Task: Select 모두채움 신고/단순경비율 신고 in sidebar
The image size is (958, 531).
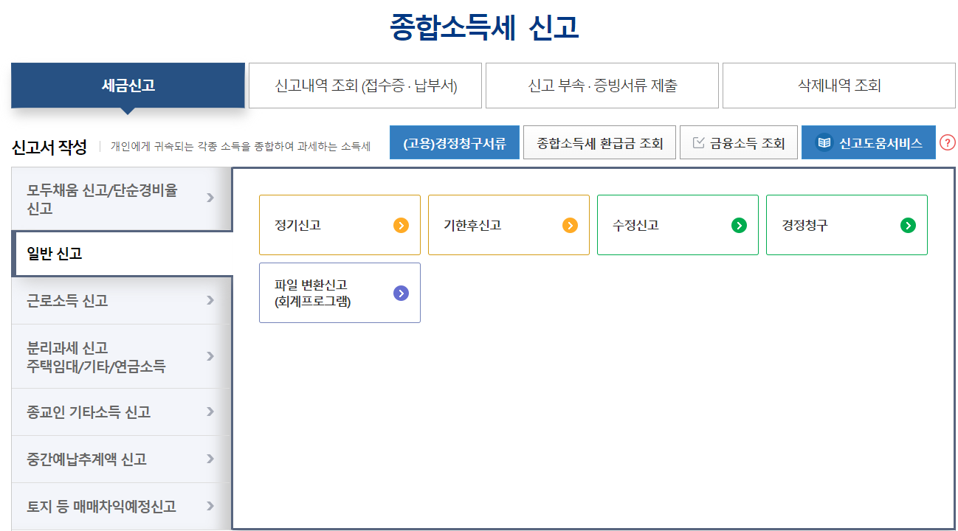Action: [x=111, y=198]
